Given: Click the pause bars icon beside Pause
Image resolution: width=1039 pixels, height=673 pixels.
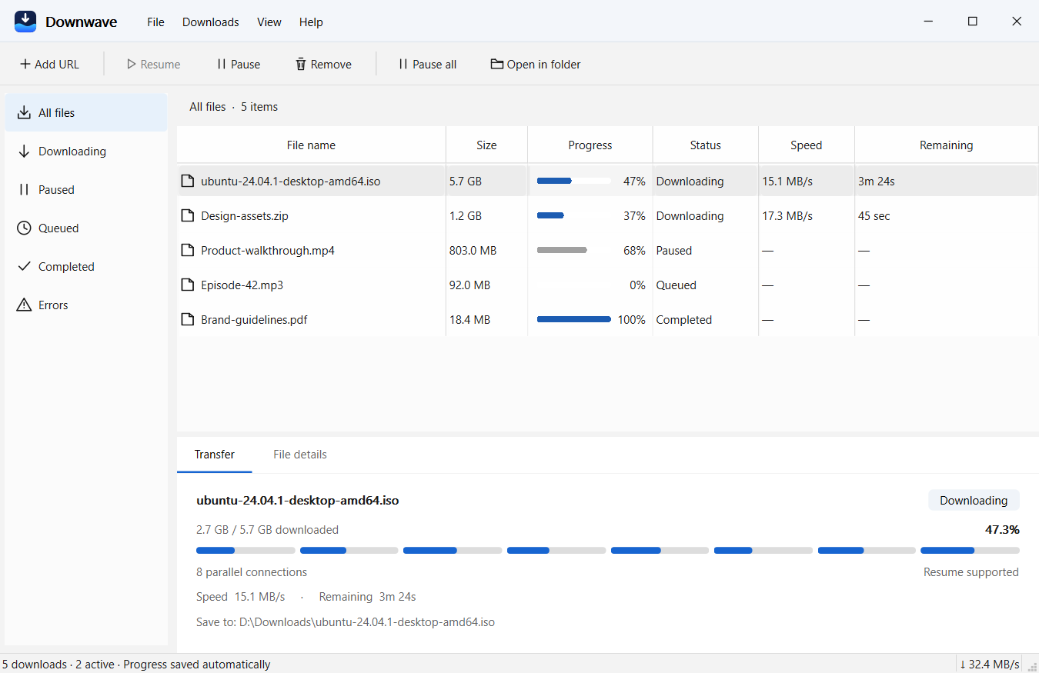Looking at the screenshot, I should 222,65.
